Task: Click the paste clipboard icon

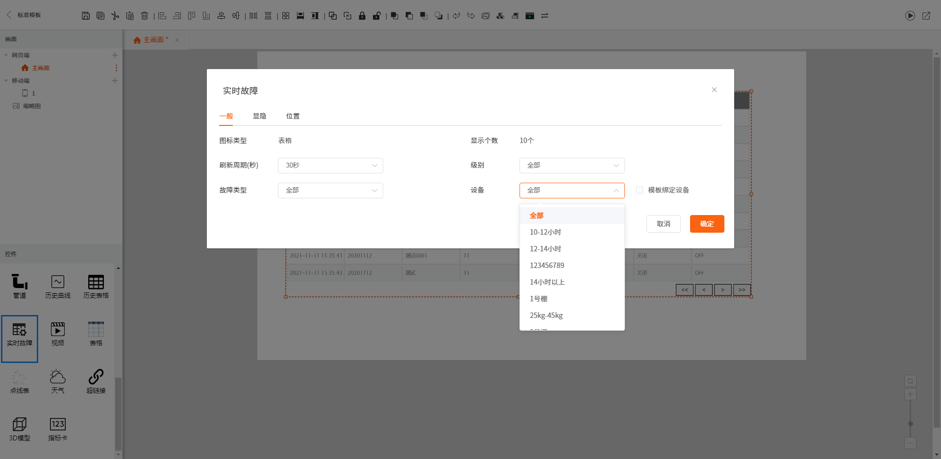Action: (x=130, y=16)
